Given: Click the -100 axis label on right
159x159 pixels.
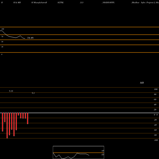Looking at the screenshot, I should (x=156, y=140).
